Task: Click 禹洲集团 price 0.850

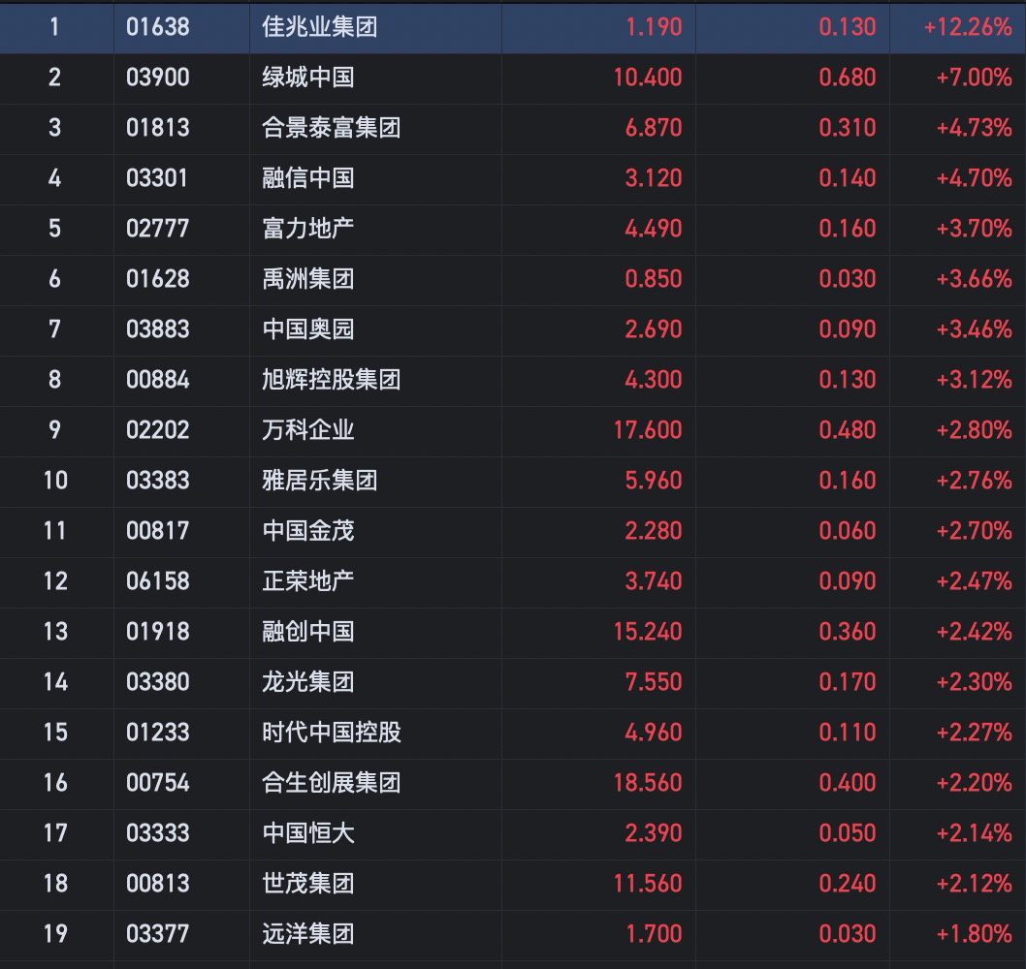Action: [x=653, y=279]
